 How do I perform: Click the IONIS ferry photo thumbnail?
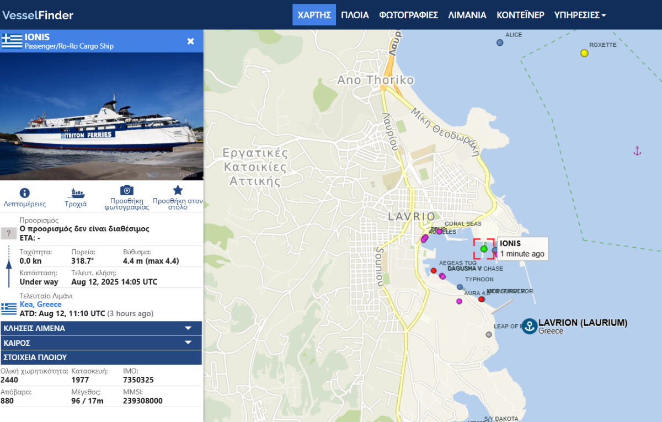[102, 116]
